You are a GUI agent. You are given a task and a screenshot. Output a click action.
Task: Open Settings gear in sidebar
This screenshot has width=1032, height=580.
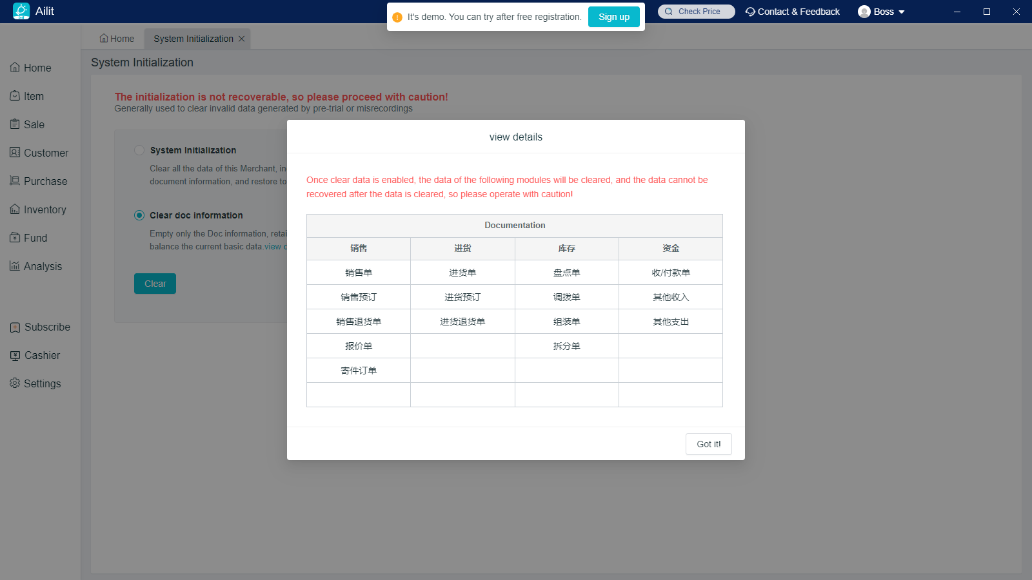coord(15,383)
